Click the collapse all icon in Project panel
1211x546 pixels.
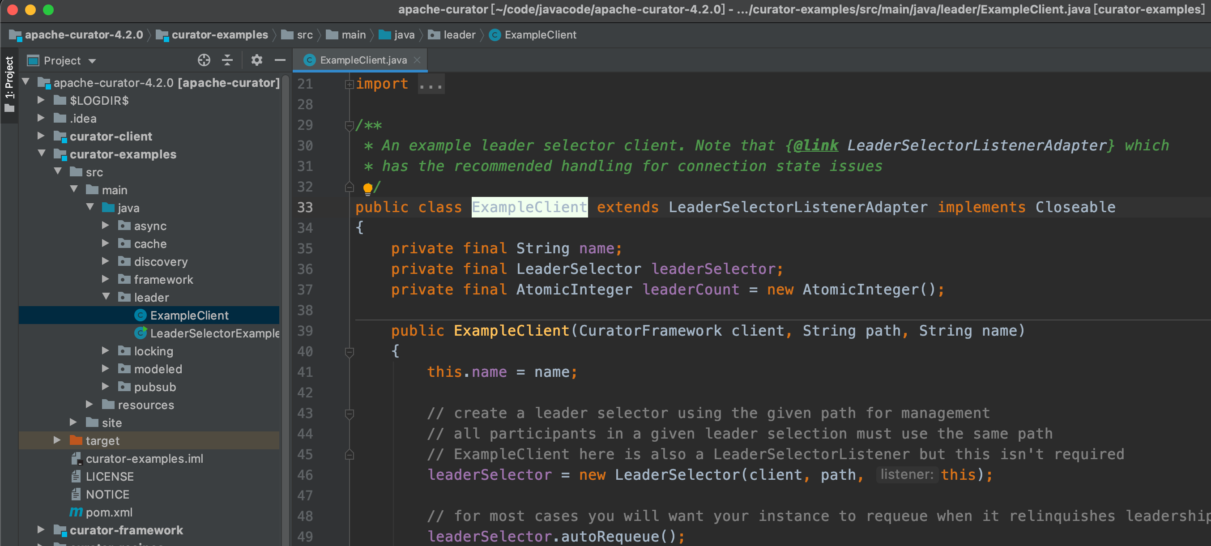pyautogui.click(x=227, y=60)
